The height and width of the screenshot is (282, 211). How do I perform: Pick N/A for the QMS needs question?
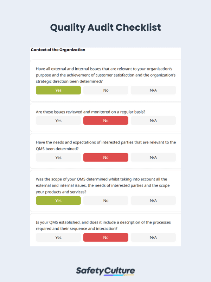153,157
